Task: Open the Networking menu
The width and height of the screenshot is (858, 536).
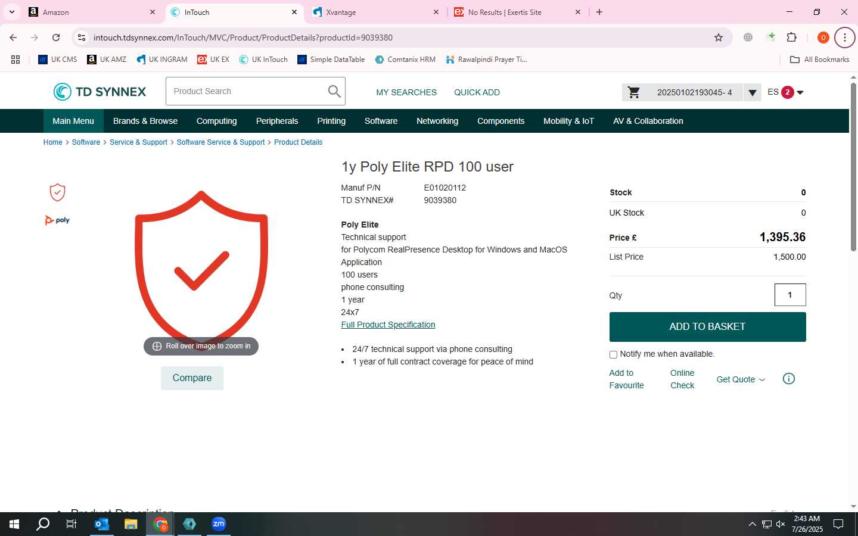Action: pos(437,121)
